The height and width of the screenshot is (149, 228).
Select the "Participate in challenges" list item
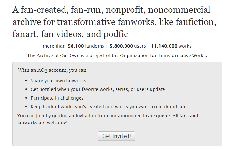(x=57, y=98)
